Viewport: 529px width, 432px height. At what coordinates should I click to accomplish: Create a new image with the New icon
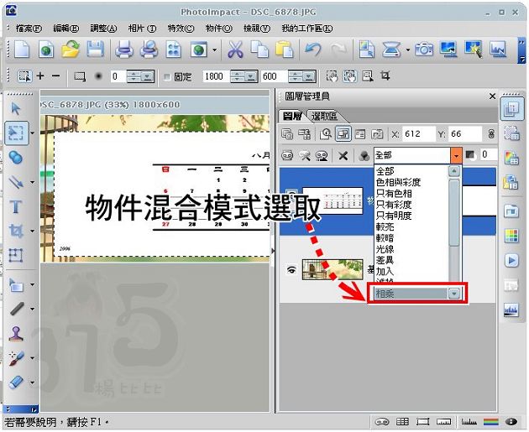point(22,49)
